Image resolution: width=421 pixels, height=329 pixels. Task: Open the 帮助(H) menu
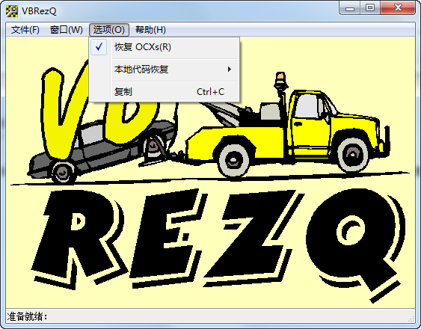(x=150, y=30)
